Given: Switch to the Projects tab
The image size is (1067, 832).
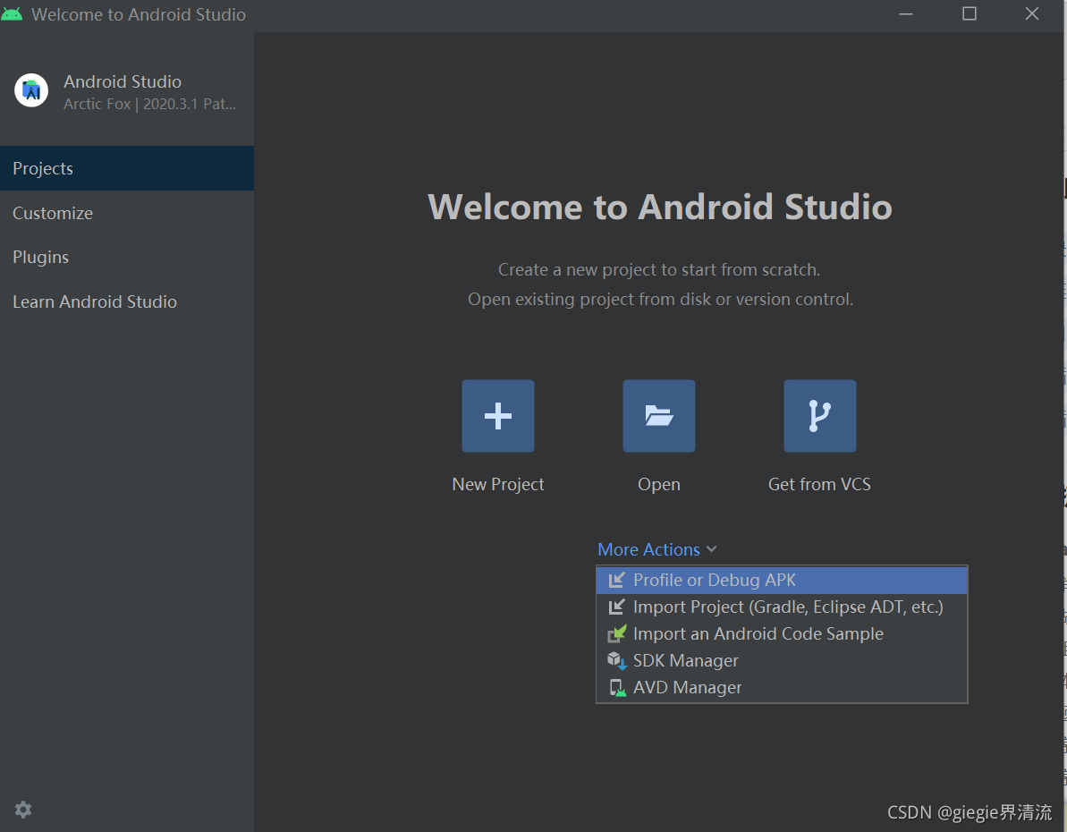Looking at the screenshot, I should click(x=127, y=168).
